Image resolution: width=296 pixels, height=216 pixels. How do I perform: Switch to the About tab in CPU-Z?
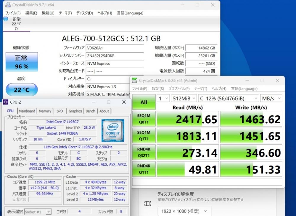point(104,111)
